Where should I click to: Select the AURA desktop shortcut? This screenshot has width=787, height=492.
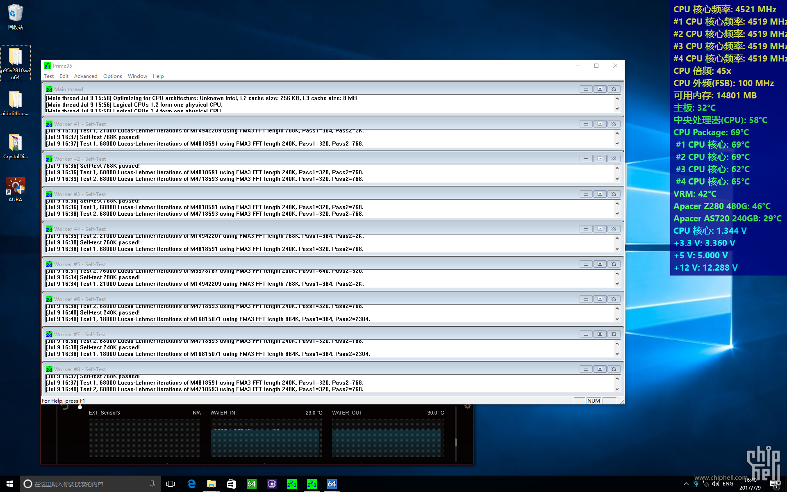point(16,189)
